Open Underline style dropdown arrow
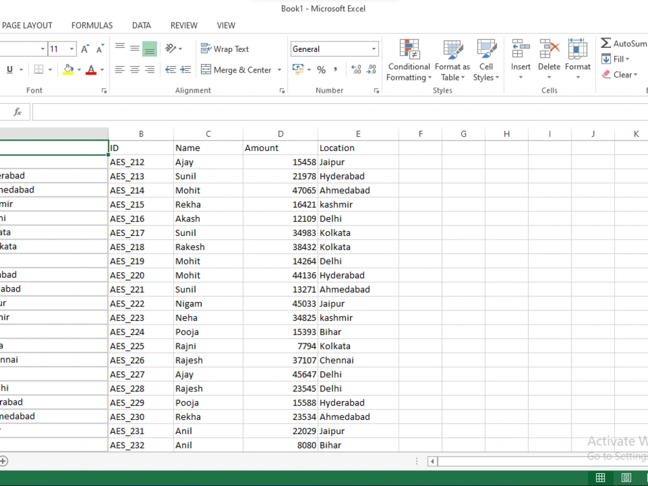The width and height of the screenshot is (648, 486). pyautogui.click(x=21, y=69)
